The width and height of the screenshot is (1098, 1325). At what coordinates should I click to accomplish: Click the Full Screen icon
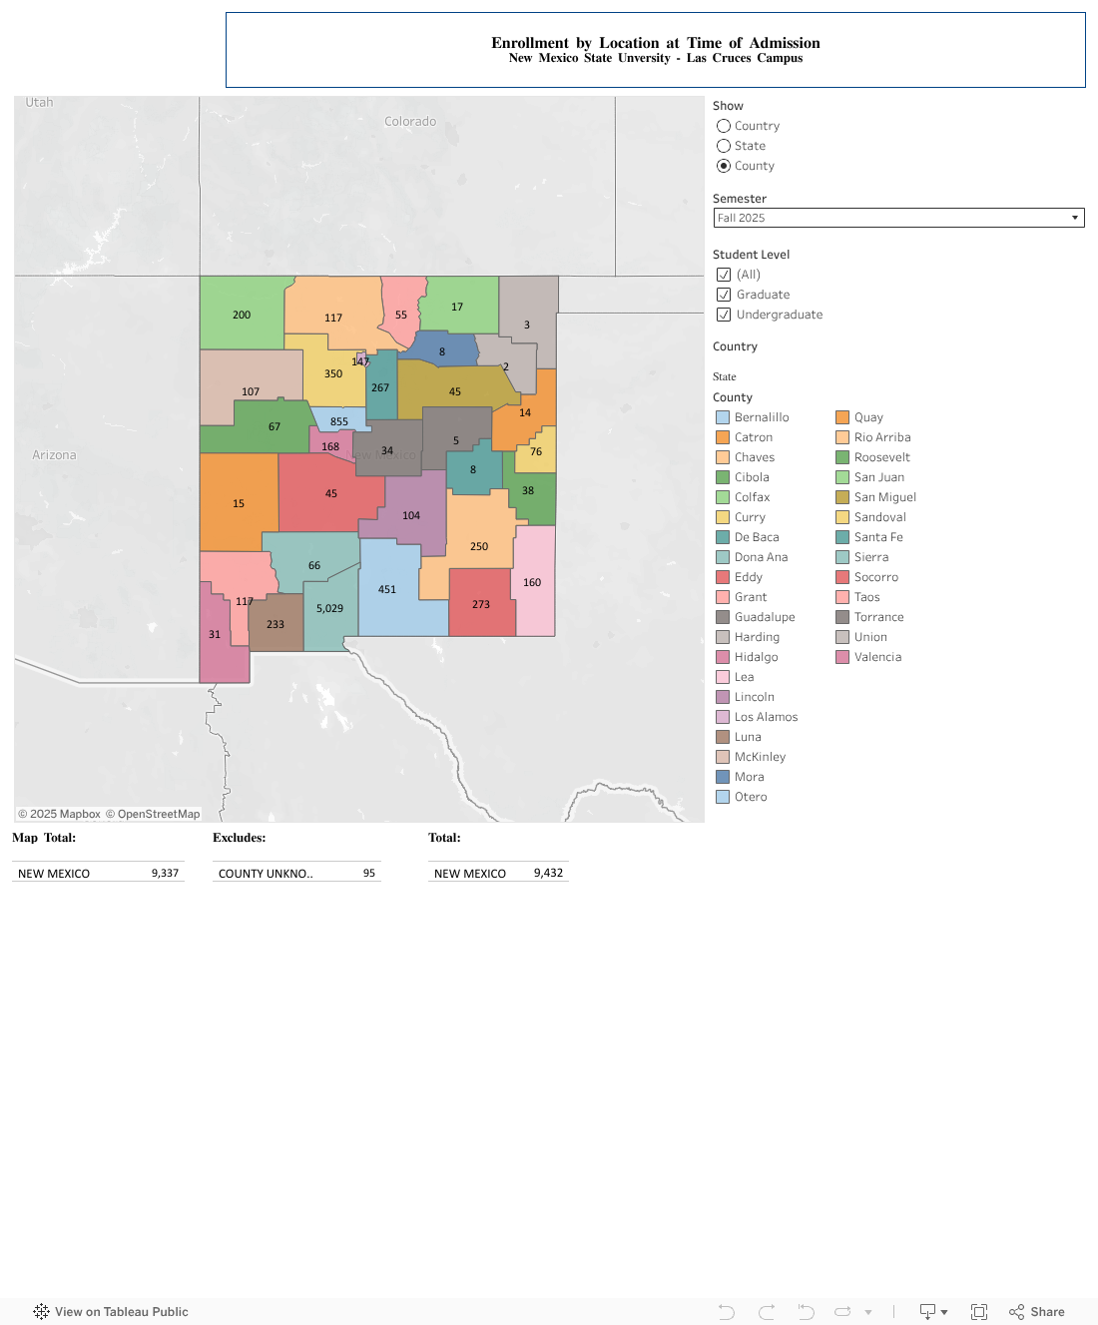pos(979,1312)
